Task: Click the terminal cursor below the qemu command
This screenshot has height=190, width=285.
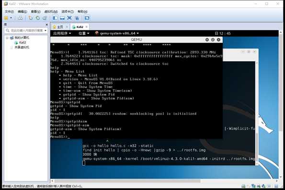Action: [x=84, y=163]
